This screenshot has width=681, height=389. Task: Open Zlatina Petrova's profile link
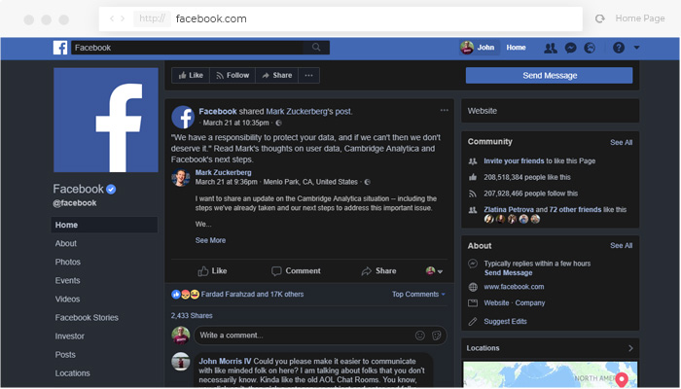point(509,210)
